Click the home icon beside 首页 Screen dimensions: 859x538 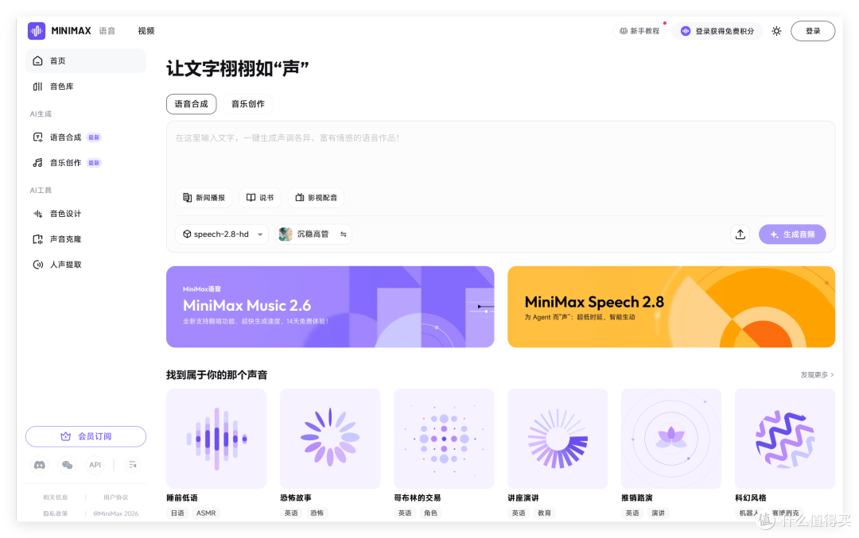pos(38,60)
